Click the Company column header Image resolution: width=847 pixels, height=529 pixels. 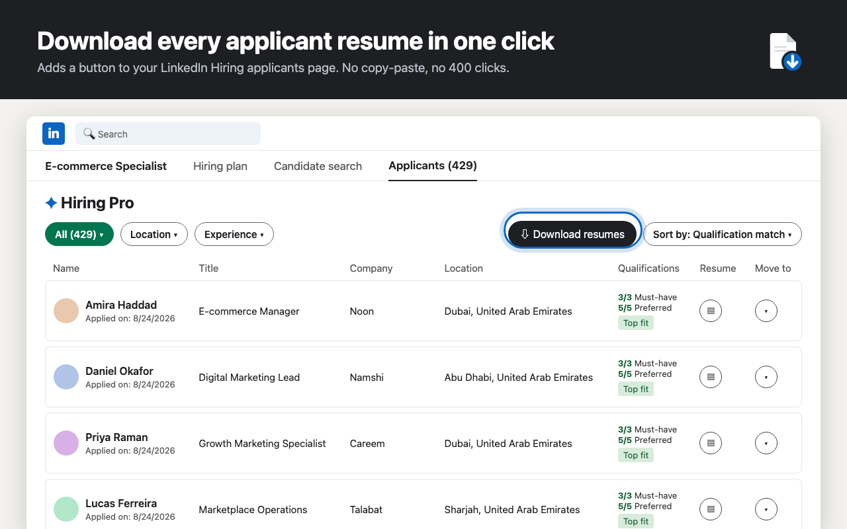pyautogui.click(x=371, y=268)
